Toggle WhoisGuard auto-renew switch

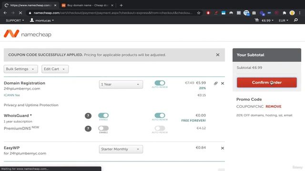click(160, 115)
